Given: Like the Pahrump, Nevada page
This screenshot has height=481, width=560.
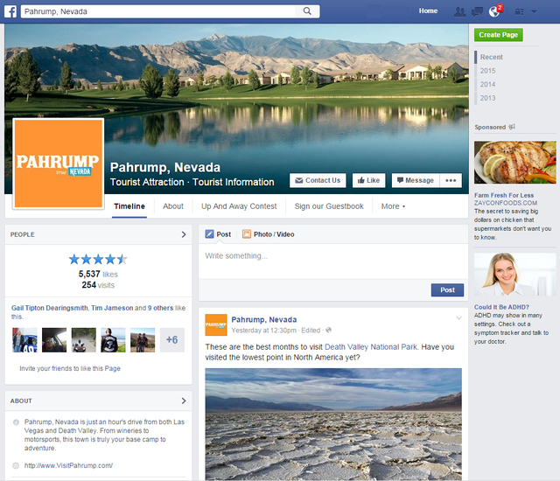Looking at the screenshot, I should 367,180.
